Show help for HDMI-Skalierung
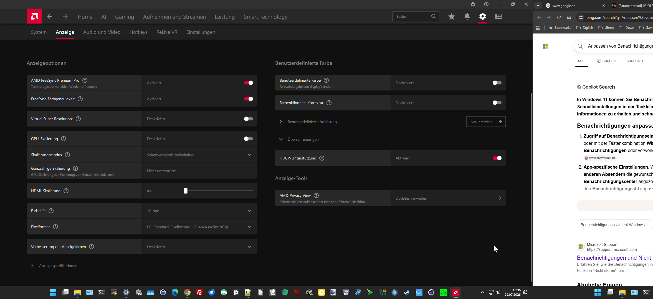Viewport: 653px width, 299px height. (x=66, y=191)
